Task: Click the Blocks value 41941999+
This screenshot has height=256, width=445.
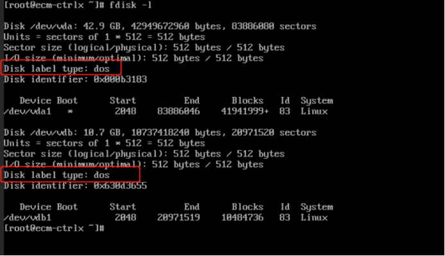Action: pyautogui.click(x=245, y=111)
